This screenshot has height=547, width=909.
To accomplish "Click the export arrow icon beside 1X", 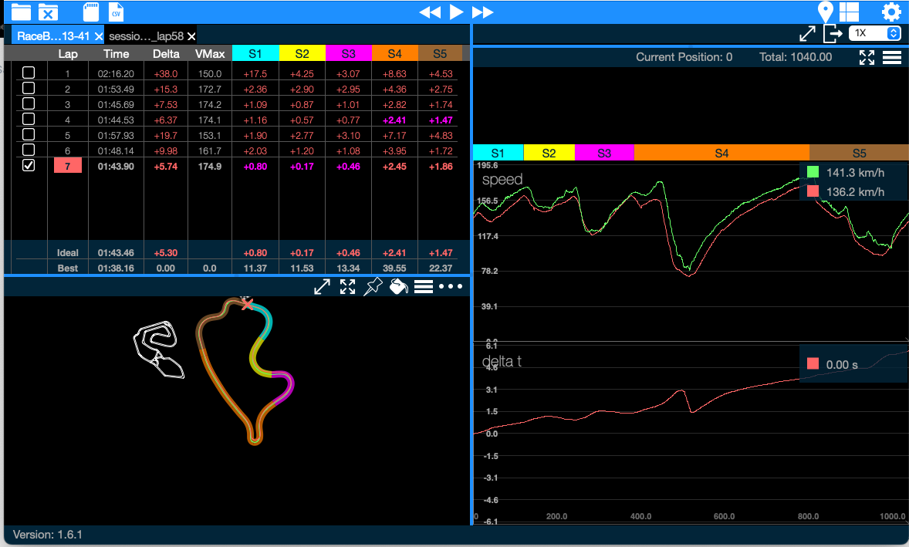I will tap(832, 33).
